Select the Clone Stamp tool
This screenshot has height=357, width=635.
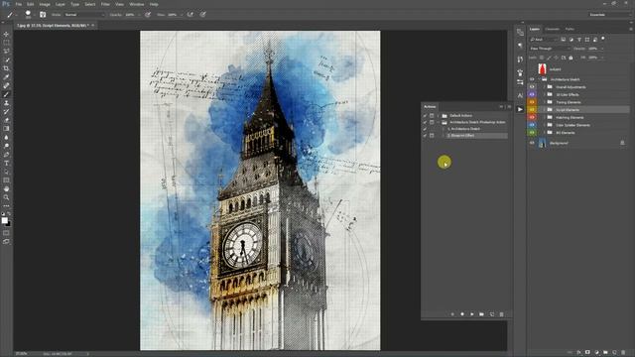(6, 103)
